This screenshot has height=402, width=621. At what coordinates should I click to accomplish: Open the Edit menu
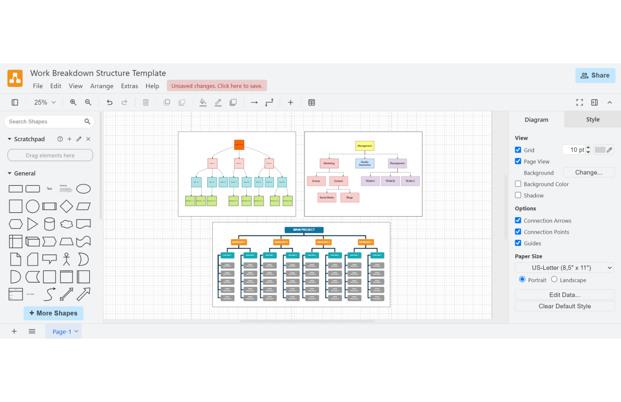point(56,86)
